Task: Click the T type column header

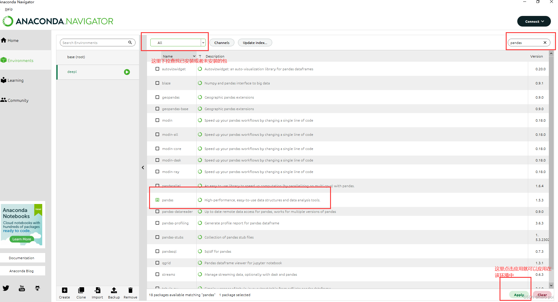Action: [x=200, y=56]
